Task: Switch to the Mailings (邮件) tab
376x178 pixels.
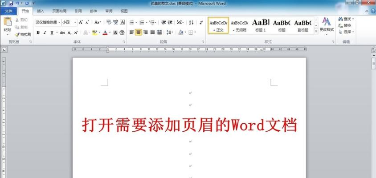Action: pyautogui.click(x=94, y=11)
